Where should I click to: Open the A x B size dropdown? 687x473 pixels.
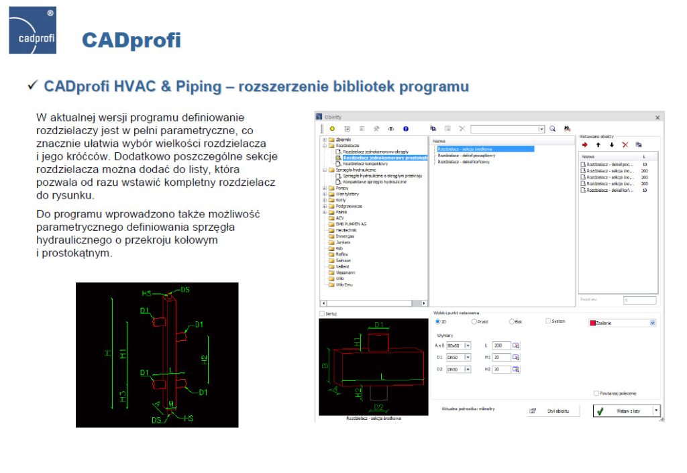coord(468,345)
